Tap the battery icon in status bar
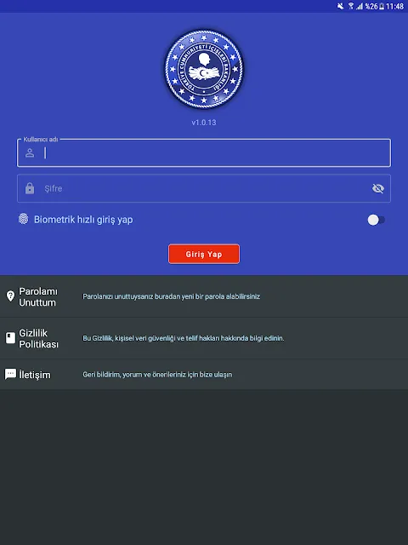Viewport: 408px width, 545px height. (382, 6)
